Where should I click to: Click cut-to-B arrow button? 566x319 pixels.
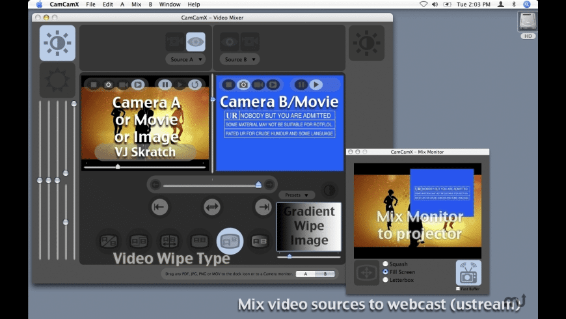(x=263, y=207)
